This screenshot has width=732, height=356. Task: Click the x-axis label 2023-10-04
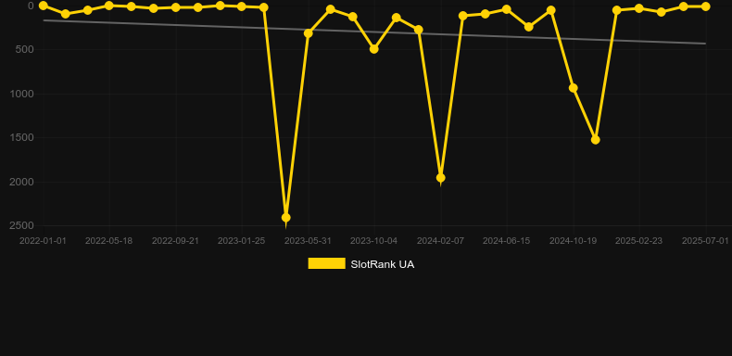point(374,241)
